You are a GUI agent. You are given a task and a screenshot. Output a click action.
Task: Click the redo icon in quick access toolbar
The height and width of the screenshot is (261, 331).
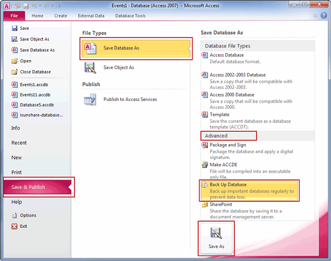point(47,6)
